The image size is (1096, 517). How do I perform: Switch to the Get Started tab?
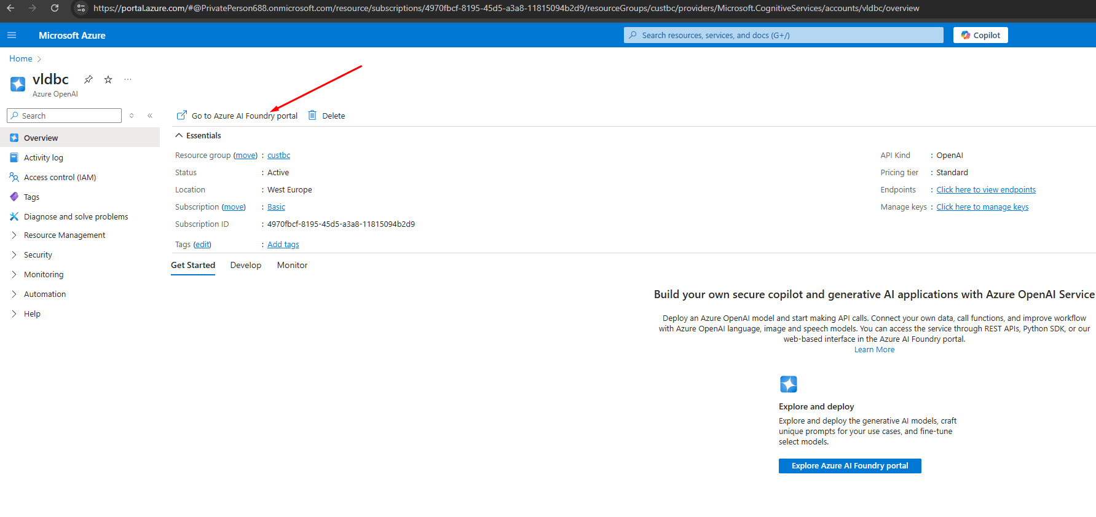[x=193, y=266]
